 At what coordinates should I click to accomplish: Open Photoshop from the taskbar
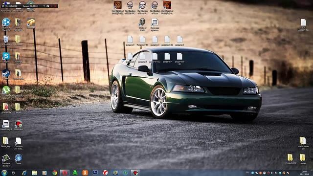click(x=95, y=173)
